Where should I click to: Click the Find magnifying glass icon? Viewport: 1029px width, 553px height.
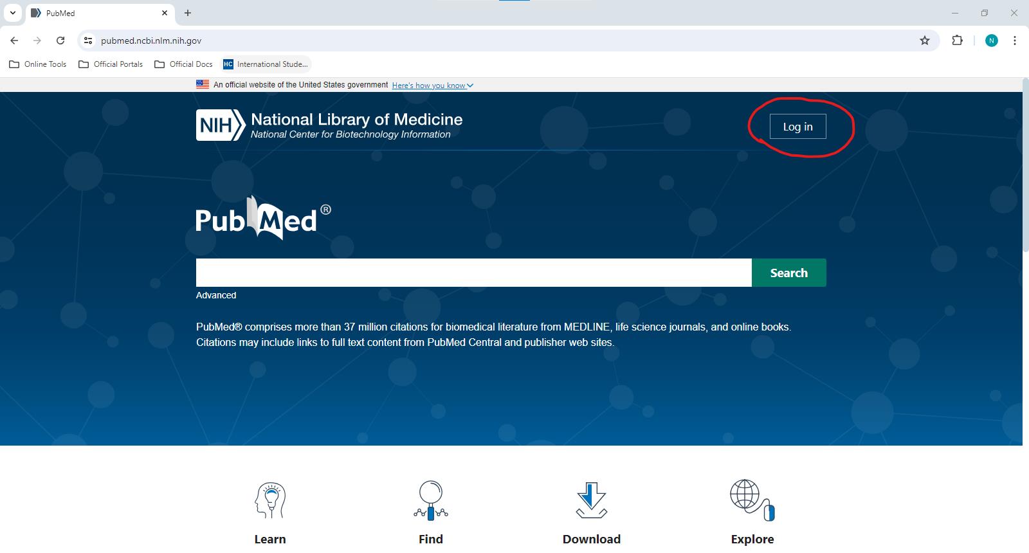tap(431, 500)
